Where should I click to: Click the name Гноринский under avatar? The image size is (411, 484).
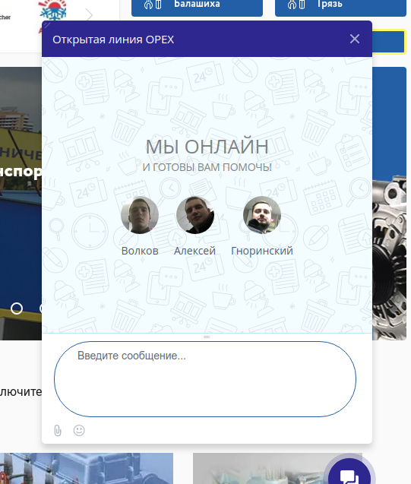[262, 251]
